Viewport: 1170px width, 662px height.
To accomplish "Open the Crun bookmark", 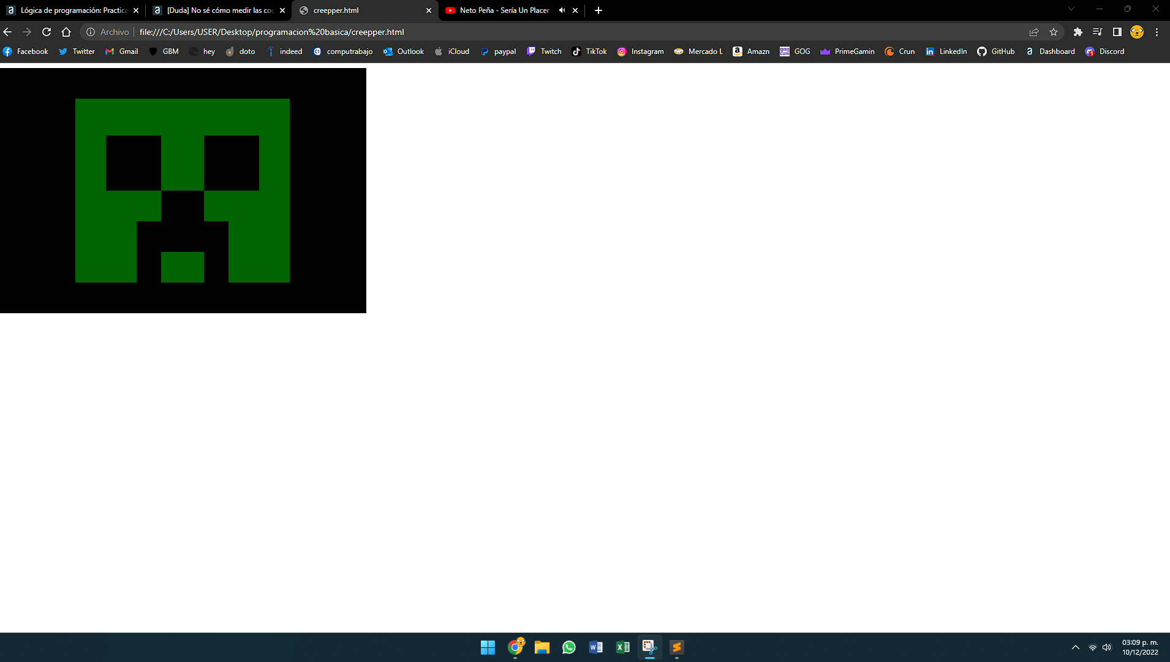I will (x=900, y=51).
